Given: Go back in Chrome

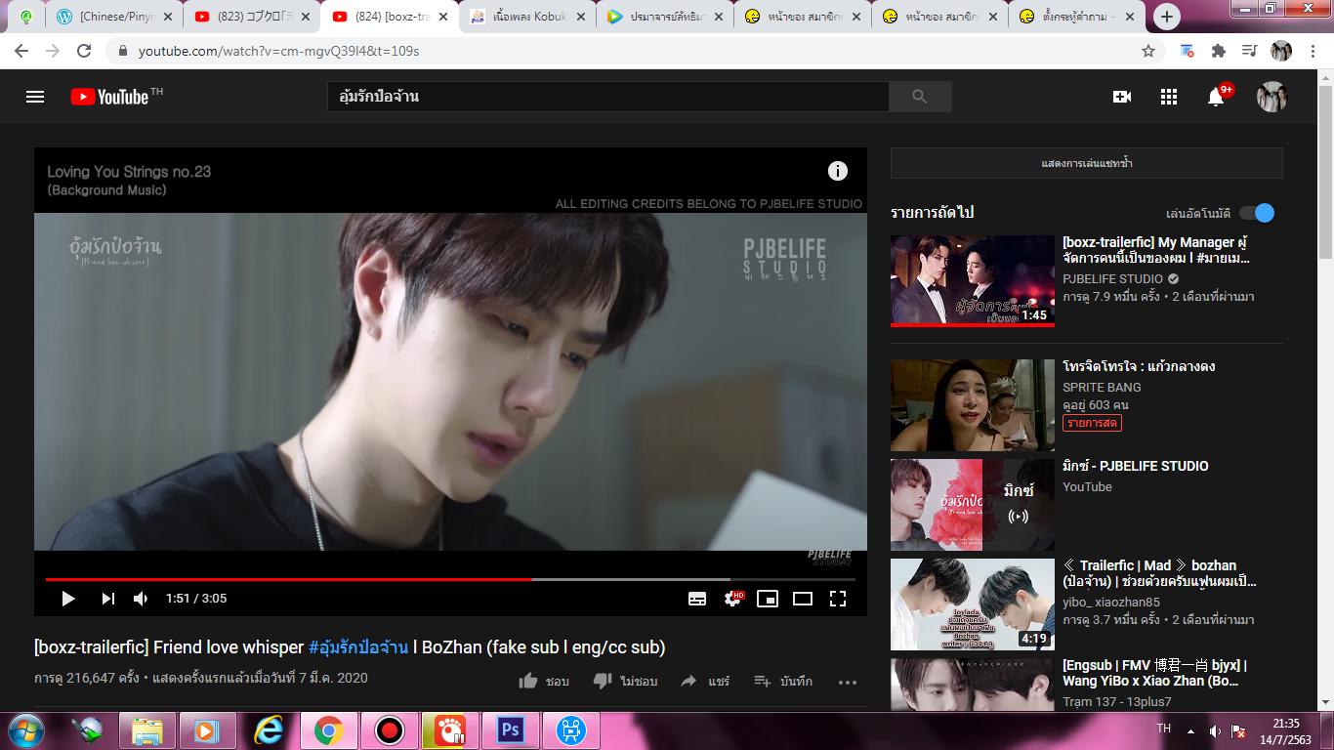Looking at the screenshot, I should point(21,51).
